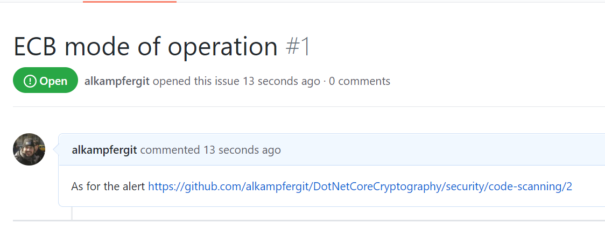The height and width of the screenshot is (230, 605).
Task: Click the '0 comments' text
Action: pyautogui.click(x=359, y=81)
